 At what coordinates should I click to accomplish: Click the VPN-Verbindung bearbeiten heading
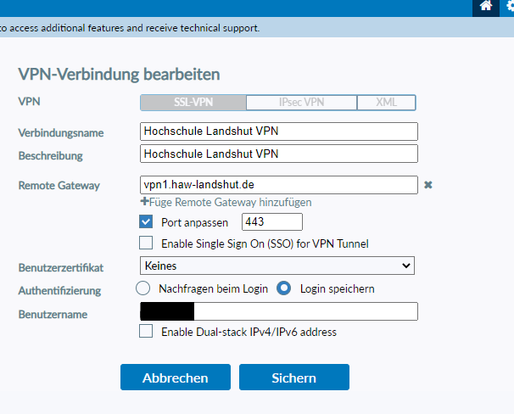tap(119, 75)
